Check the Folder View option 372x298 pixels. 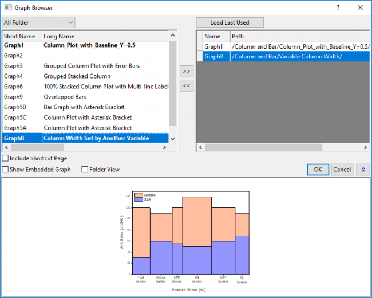85,170
